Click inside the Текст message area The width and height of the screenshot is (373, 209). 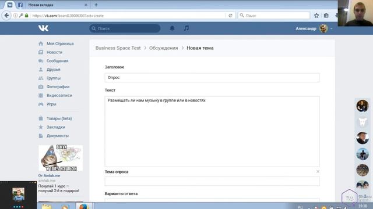pos(212,132)
